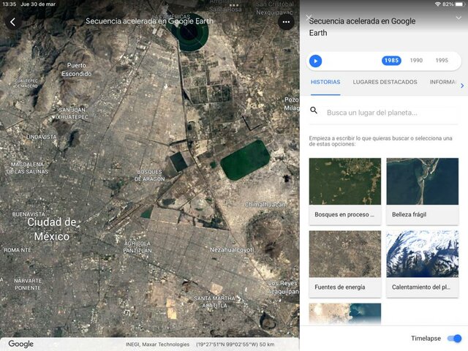Click 'Ciudad de México' map label
Image resolution: width=468 pixels, height=351 pixels.
pos(52,229)
